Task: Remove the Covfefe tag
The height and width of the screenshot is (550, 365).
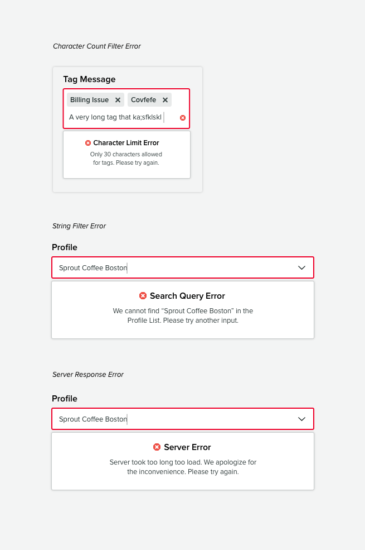Action: 165,100
